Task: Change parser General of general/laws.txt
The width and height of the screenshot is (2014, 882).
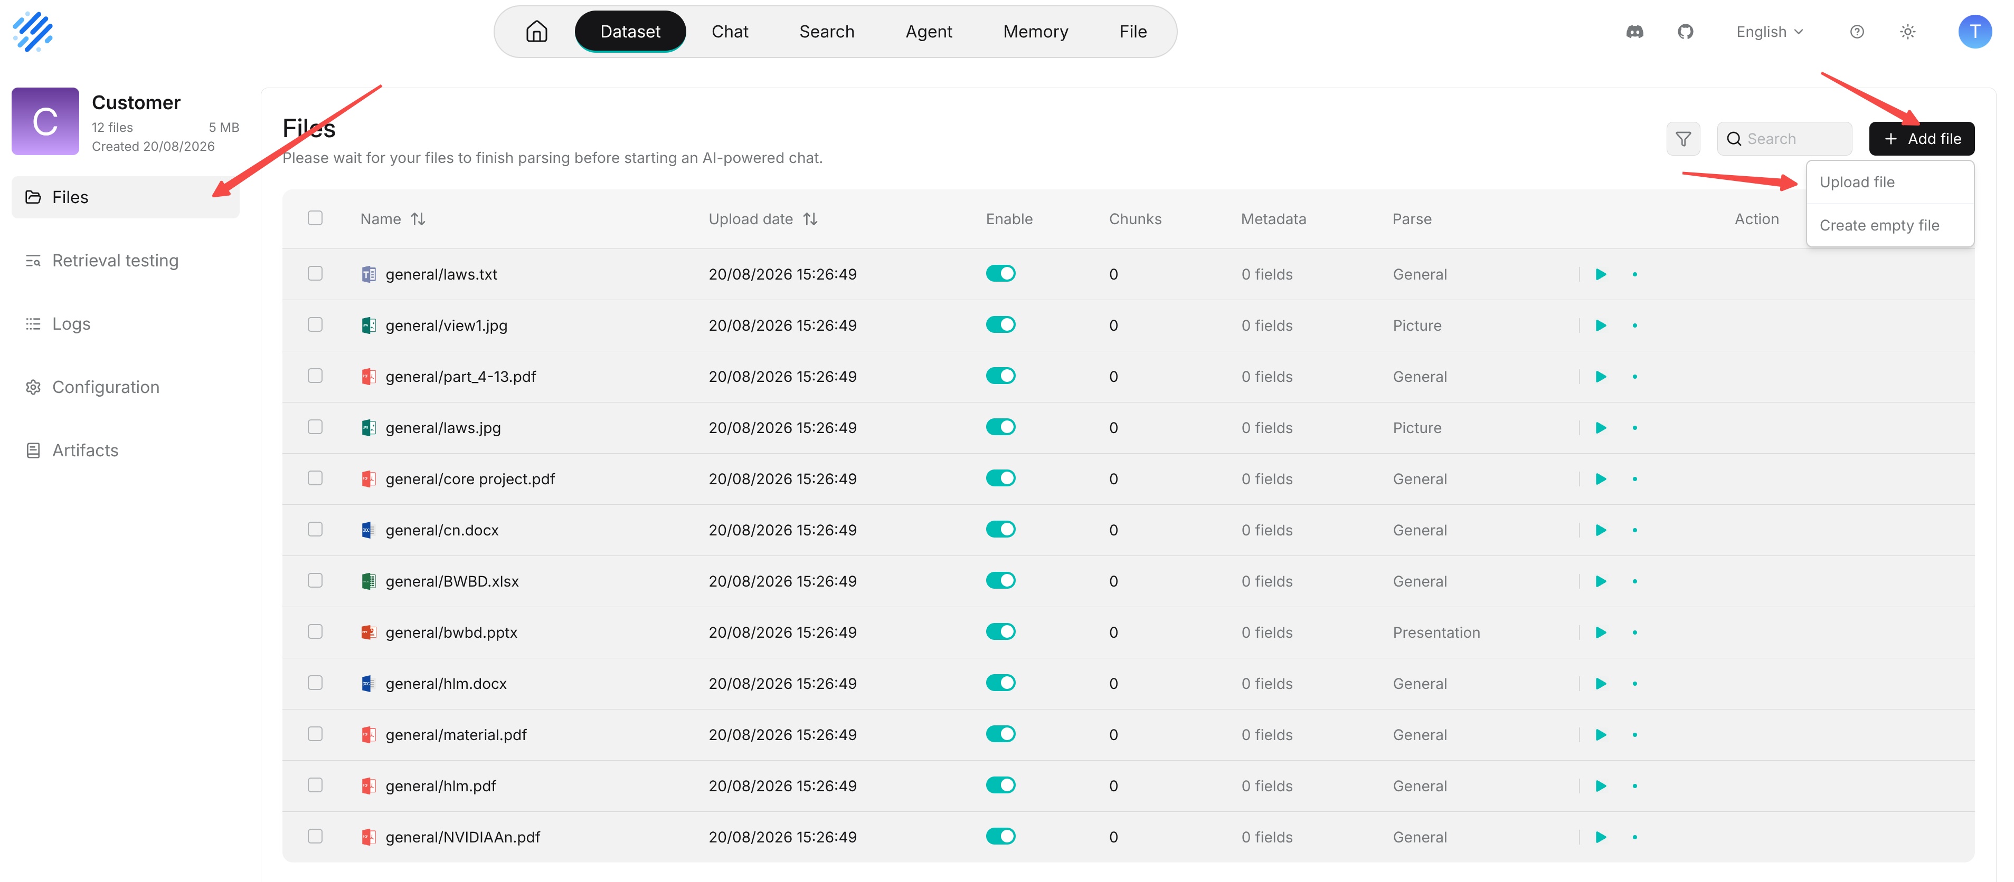Action: (1419, 274)
